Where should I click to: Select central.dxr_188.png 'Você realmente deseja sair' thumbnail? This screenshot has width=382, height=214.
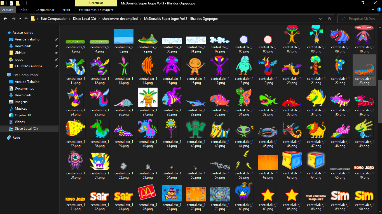click(316, 198)
